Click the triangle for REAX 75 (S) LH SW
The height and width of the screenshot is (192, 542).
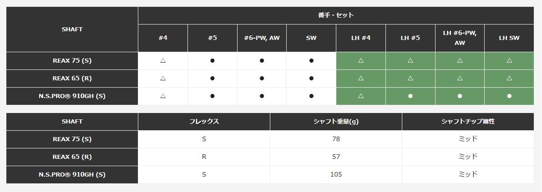click(509, 60)
